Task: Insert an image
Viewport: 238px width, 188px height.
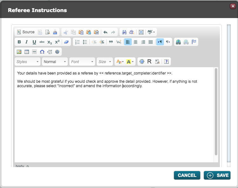Action: [19, 52]
